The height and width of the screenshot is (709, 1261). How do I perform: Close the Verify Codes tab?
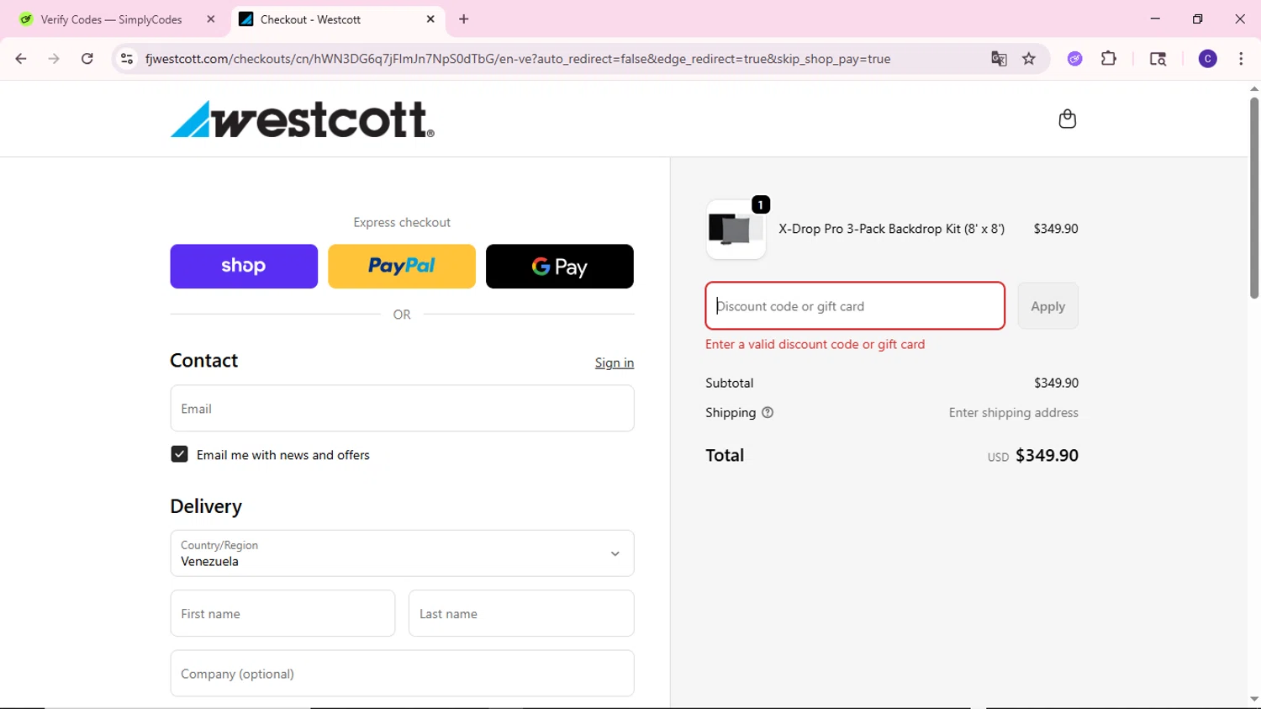point(211,19)
